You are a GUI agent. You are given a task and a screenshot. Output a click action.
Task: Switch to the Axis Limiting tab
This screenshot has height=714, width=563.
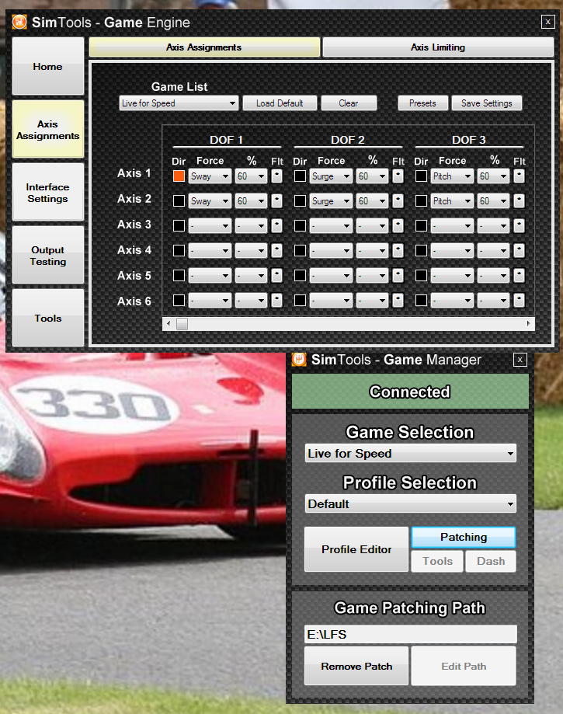(438, 47)
